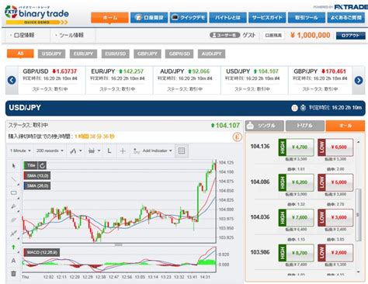The image size is (368, 284).
Task: Select the pencil freehand drawing tool
Action: click(14, 206)
